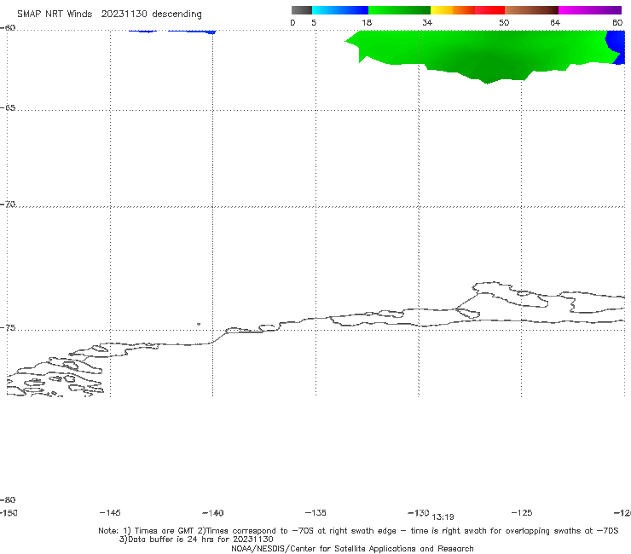Click the longitude label "-125"
Viewport: 631px width, 554px height.
(522, 512)
